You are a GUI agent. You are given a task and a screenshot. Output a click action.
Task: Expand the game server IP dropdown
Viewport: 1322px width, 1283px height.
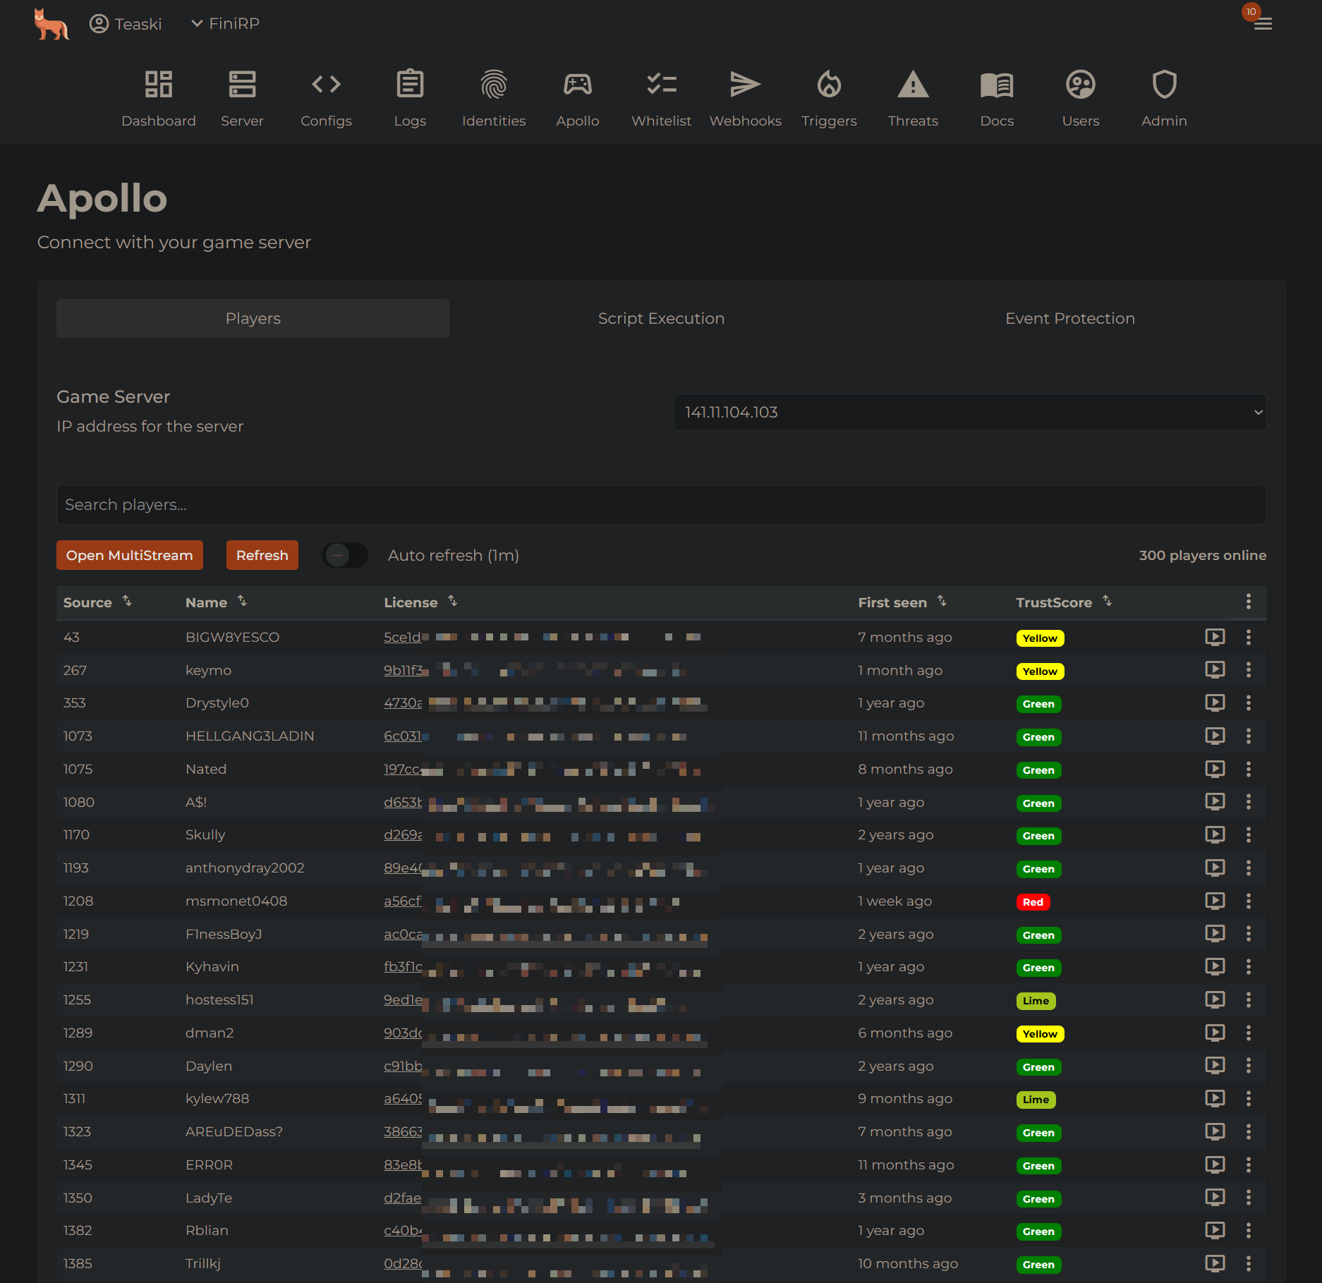[x=969, y=412]
